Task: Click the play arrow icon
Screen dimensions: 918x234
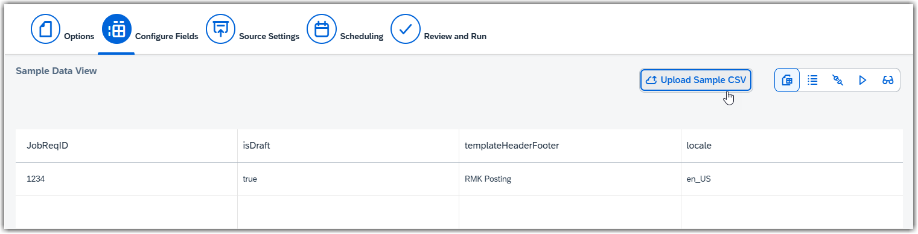Action: [862, 80]
